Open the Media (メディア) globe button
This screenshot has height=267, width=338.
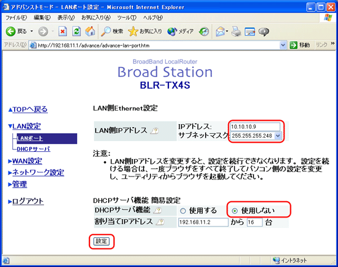[x=180, y=31]
